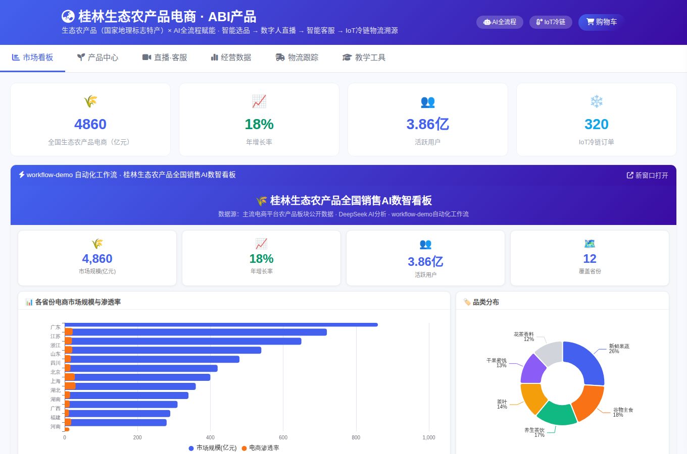Switch to the 经营数据 tab
Image resolution: width=687 pixels, height=454 pixels.
(231, 58)
